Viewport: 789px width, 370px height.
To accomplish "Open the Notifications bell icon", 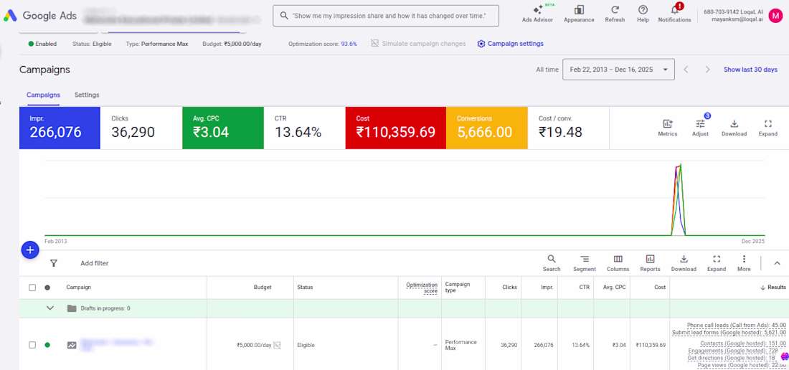I will pos(675,9).
